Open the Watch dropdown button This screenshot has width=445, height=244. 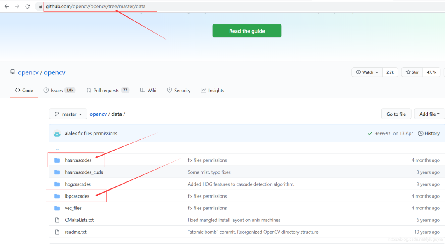[367, 72]
